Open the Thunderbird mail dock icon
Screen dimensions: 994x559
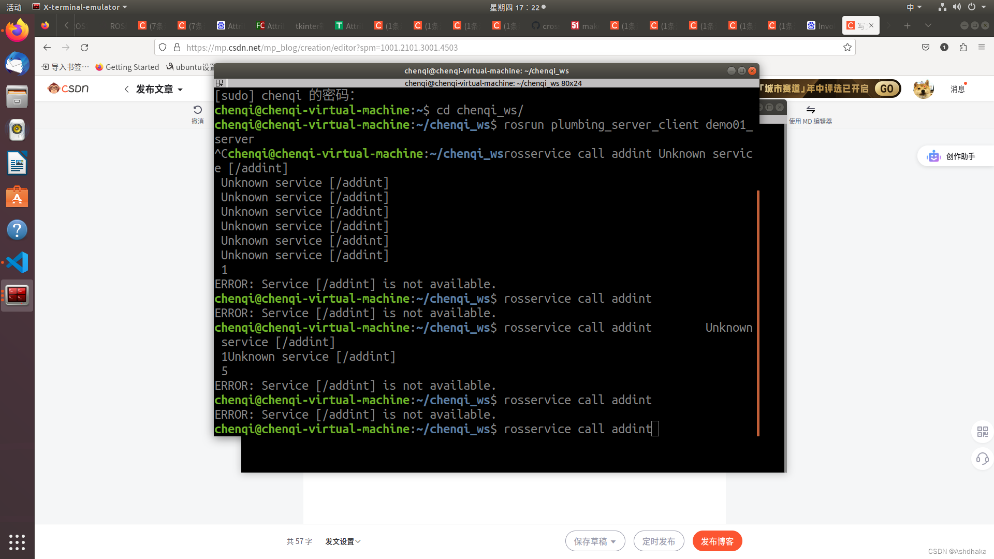click(17, 64)
